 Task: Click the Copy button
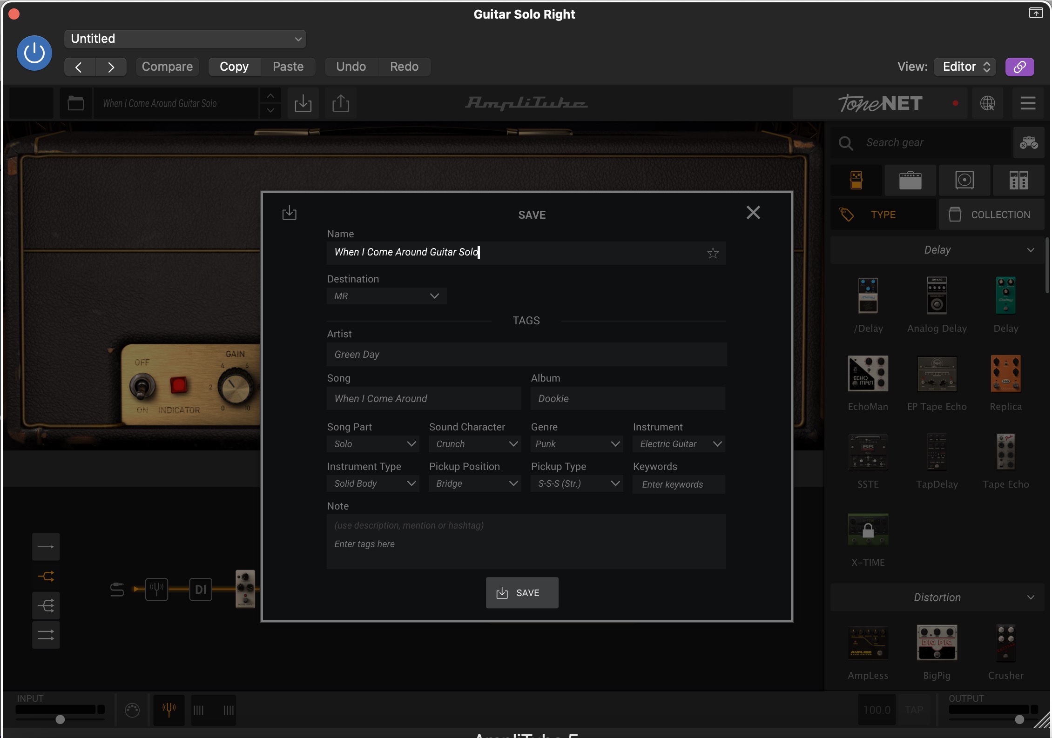pyautogui.click(x=234, y=67)
